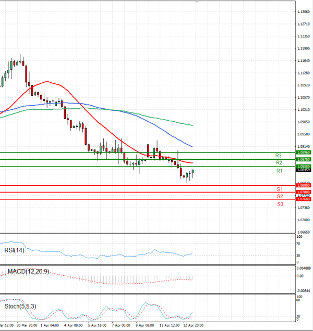Click the S2 support label
The width and height of the screenshot is (313, 331).
click(280, 197)
